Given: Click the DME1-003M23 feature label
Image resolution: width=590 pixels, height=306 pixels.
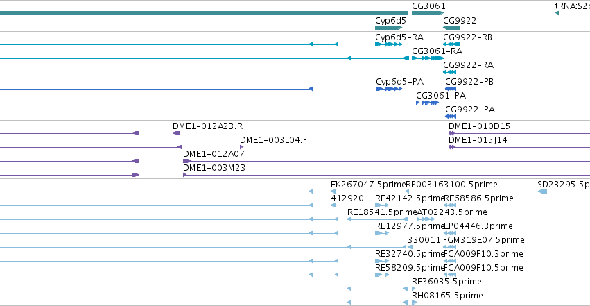Looking at the screenshot, I should pos(214,168).
